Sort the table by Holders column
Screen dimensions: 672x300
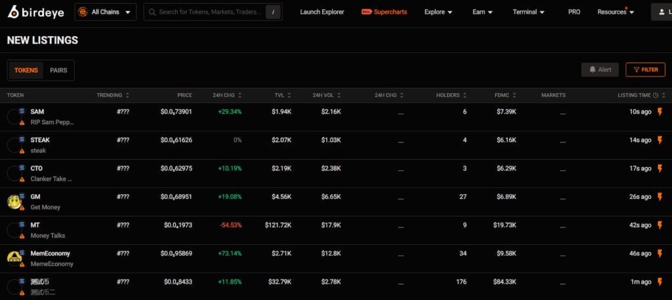pyautogui.click(x=451, y=96)
